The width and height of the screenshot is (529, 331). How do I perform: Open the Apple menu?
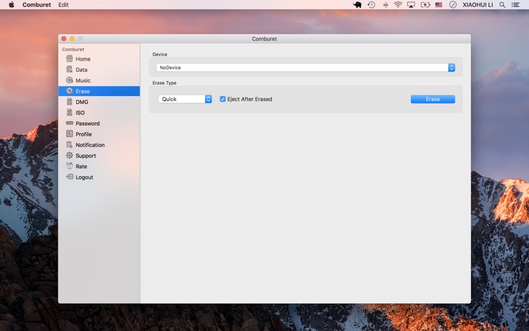pos(11,5)
